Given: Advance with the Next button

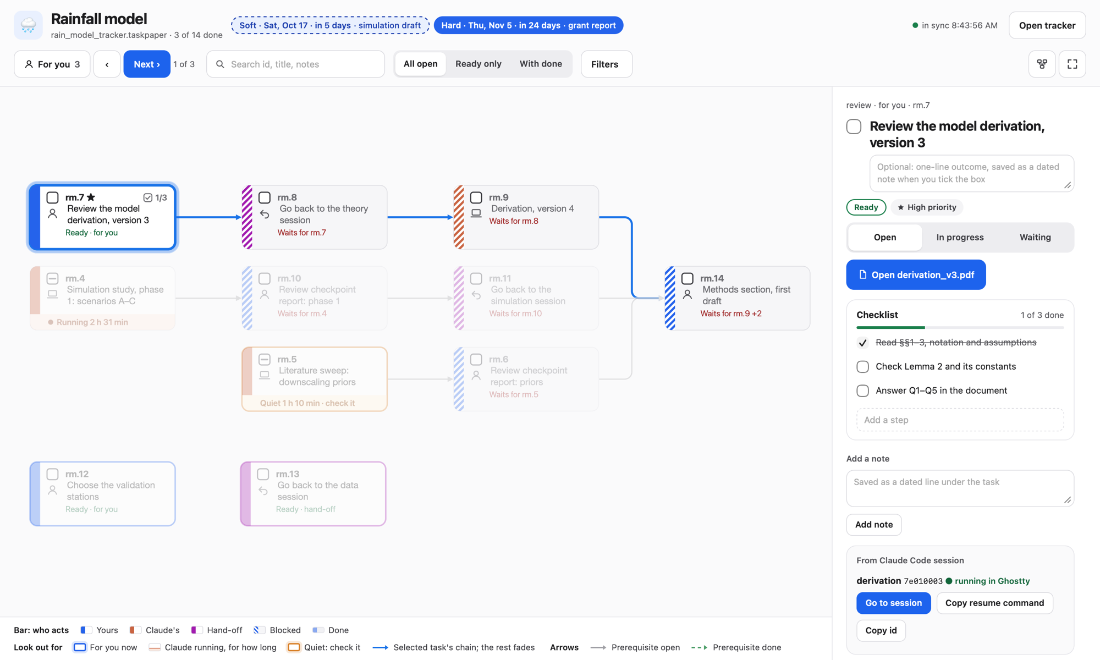Looking at the screenshot, I should [147, 64].
